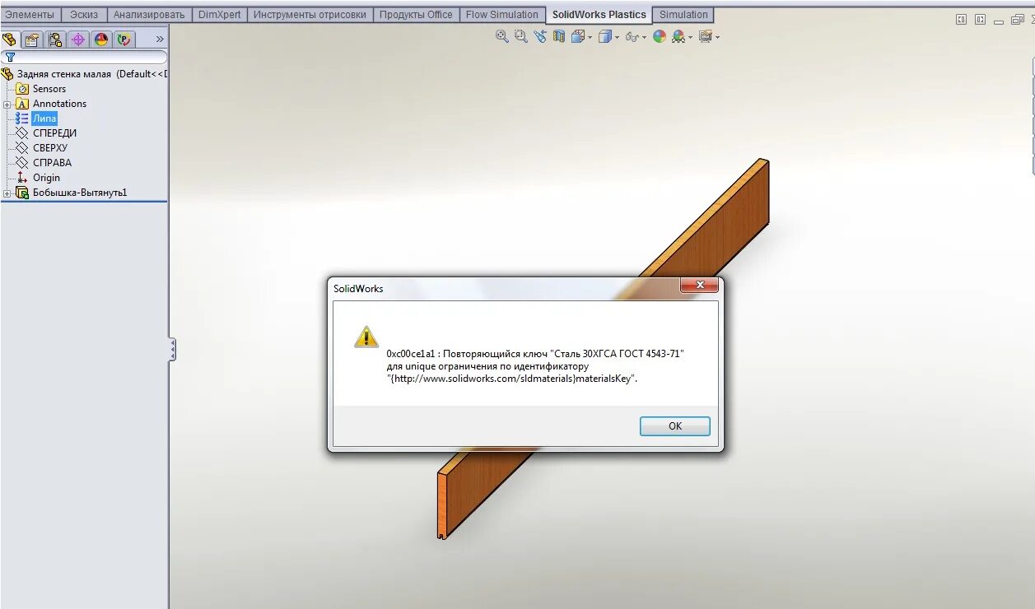
Task: Switch to the SolidWorks Plastics tab
Action: click(x=599, y=15)
